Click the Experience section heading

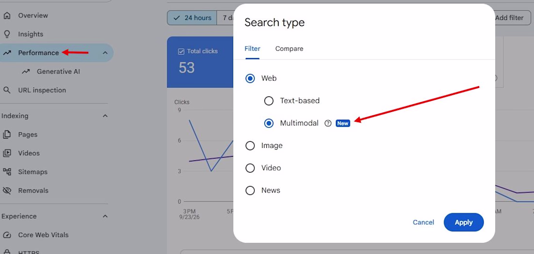(x=19, y=216)
